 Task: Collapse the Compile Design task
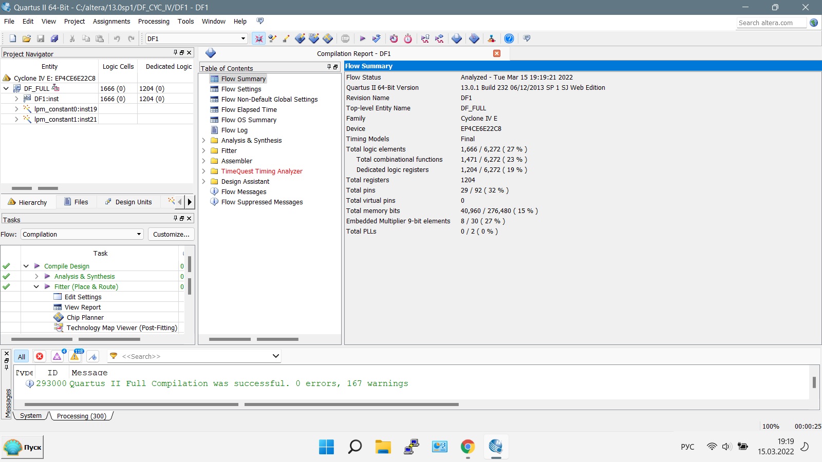[26, 266]
